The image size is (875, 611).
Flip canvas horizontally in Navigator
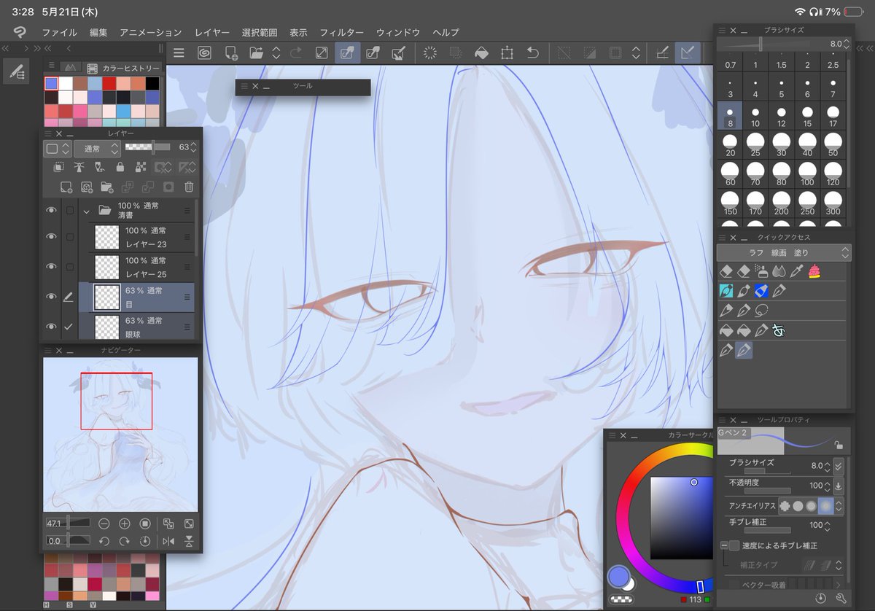point(168,541)
